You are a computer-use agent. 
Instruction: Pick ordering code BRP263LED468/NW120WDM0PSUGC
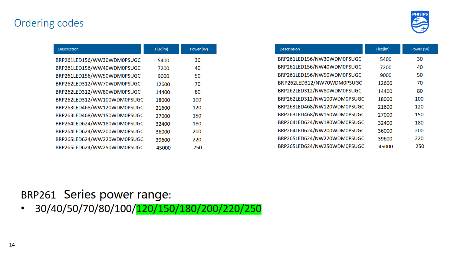tap(321, 107)
